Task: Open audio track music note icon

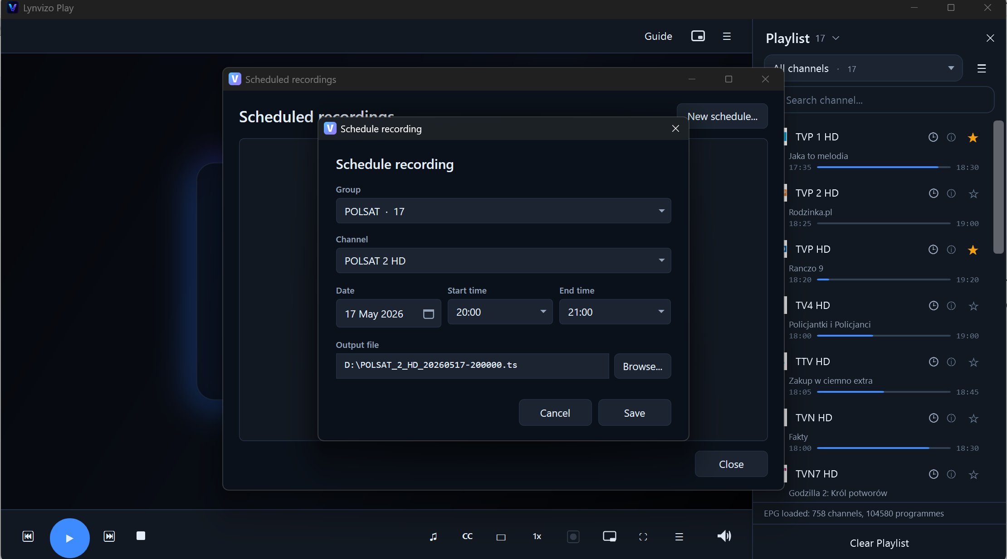Action: pyautogui.click(x=433, y=537)
